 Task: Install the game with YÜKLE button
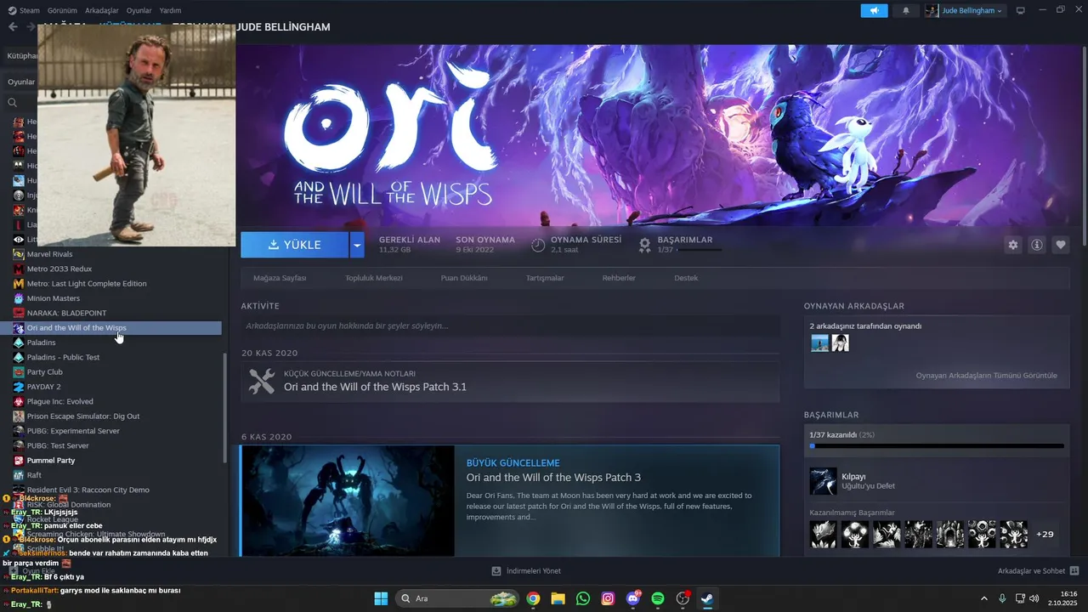click(294, 245)
